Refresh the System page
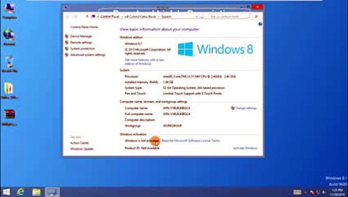This screenshot has width=348, height=197. pyautogui.click(x=202, y=17)
